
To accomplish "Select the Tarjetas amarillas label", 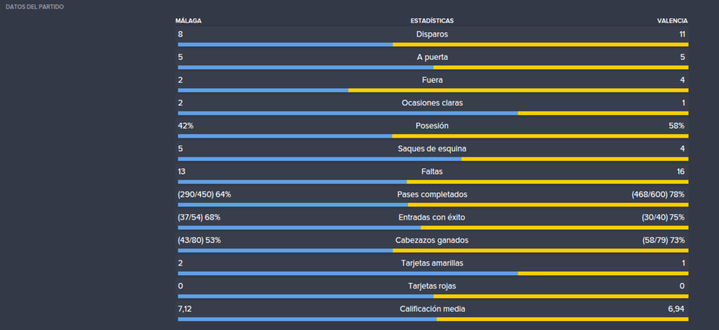I will click(x=432, y=263).
